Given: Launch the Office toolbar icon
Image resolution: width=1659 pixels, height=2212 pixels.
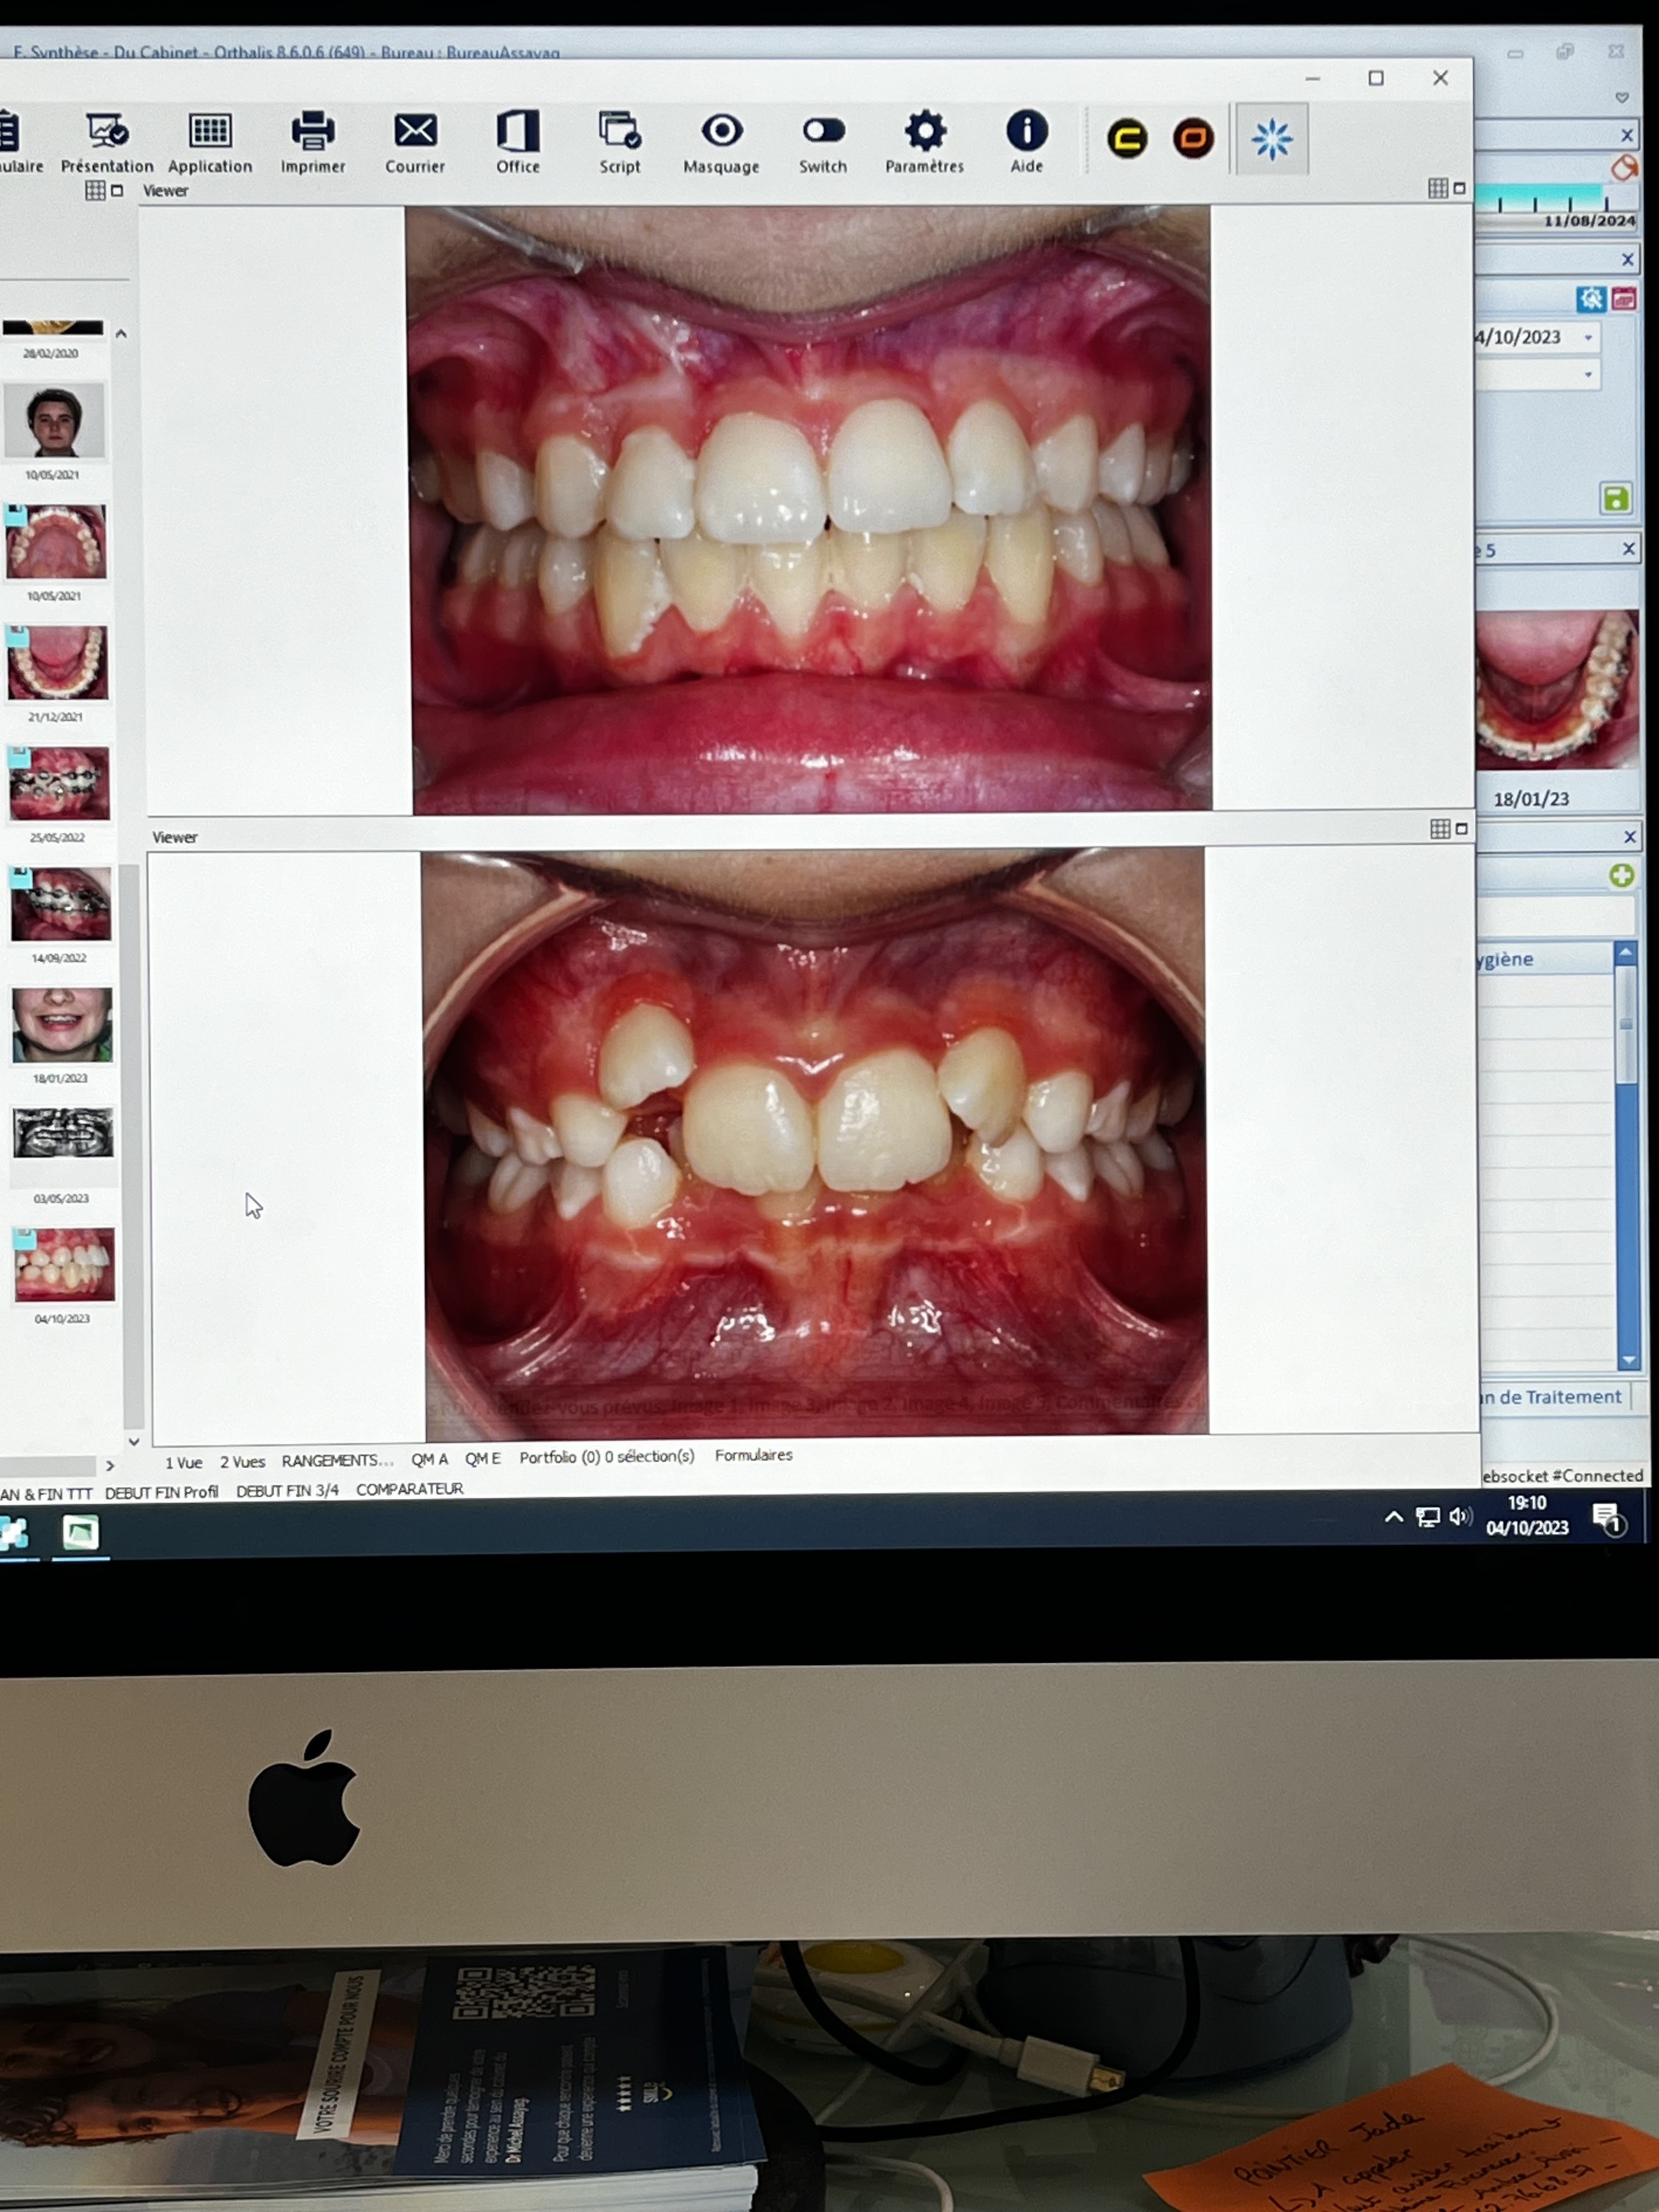Looking at the screenshot, I should click(517, 132).
